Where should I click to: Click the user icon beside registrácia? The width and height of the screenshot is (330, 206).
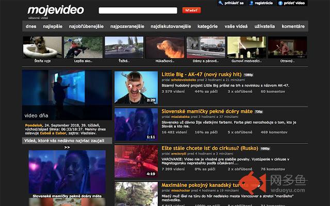pos(251,3)
